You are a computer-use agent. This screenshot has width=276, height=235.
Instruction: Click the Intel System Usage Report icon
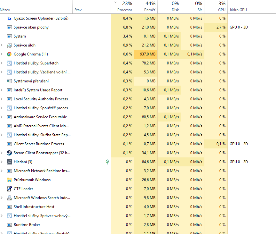click(x=9, y=90)
